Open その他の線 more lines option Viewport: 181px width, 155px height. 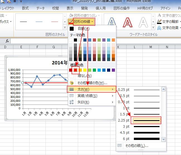point(137,146)
